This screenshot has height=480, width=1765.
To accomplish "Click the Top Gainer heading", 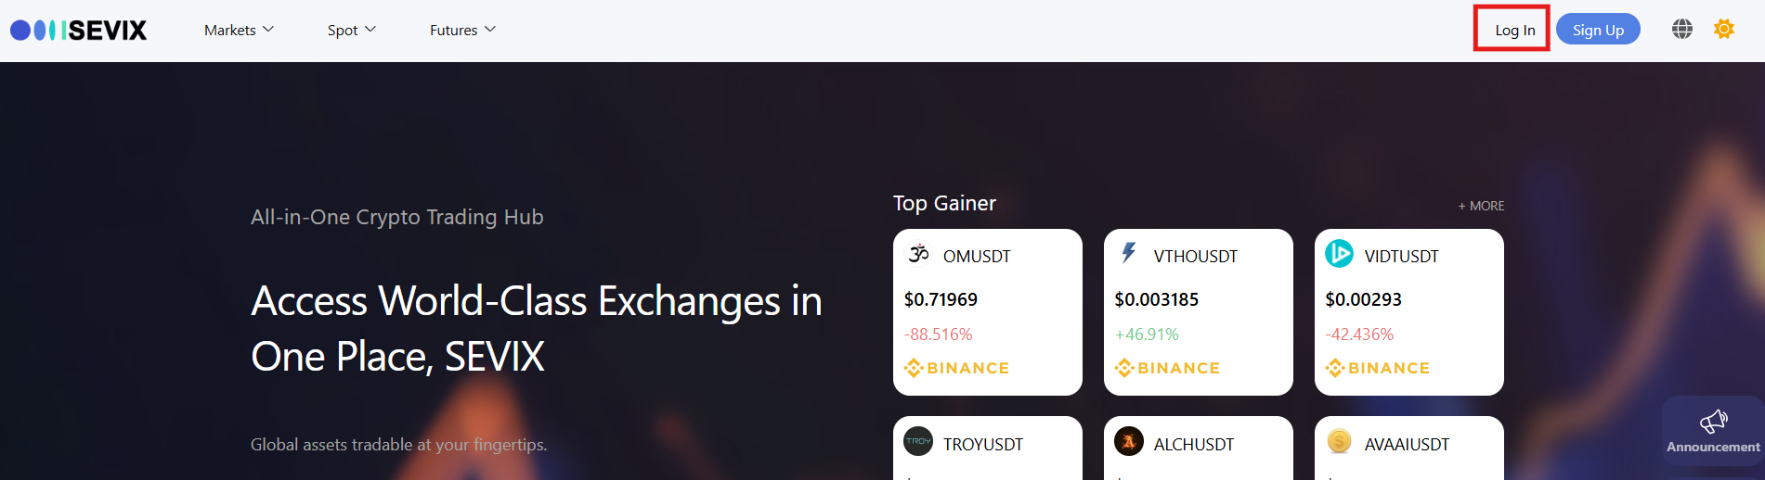I will point(944,204).
